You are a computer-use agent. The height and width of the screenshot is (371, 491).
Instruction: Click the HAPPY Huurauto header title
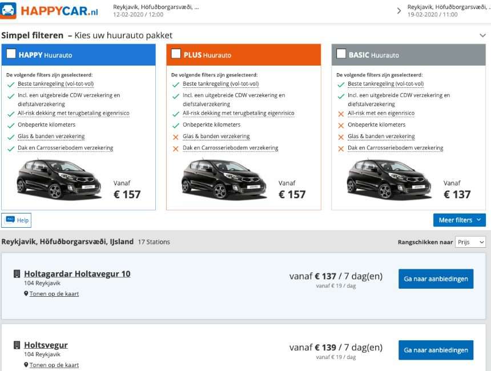(x=46, y=55)
